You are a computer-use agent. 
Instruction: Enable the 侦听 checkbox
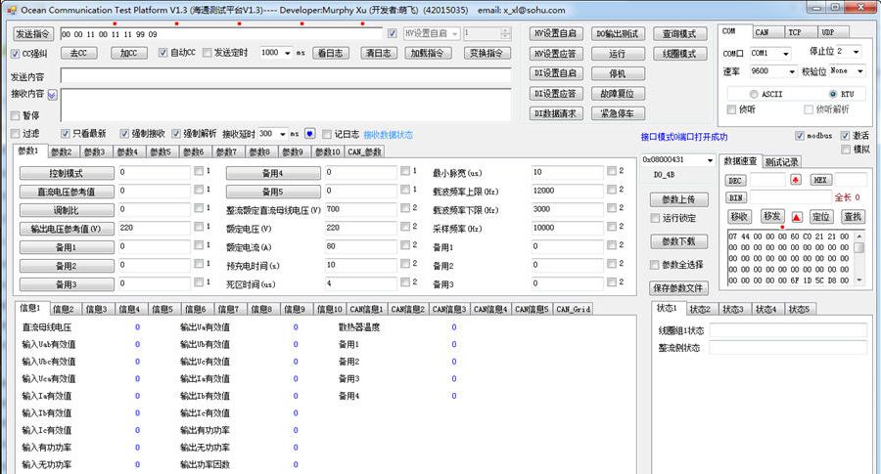click(731, 109)
